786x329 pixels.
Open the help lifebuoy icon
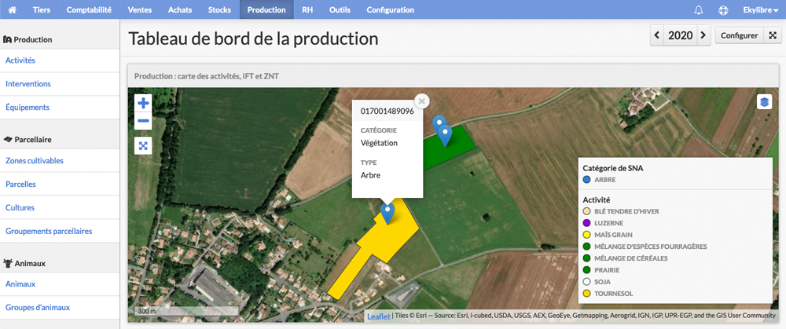(x=723, y=9)
